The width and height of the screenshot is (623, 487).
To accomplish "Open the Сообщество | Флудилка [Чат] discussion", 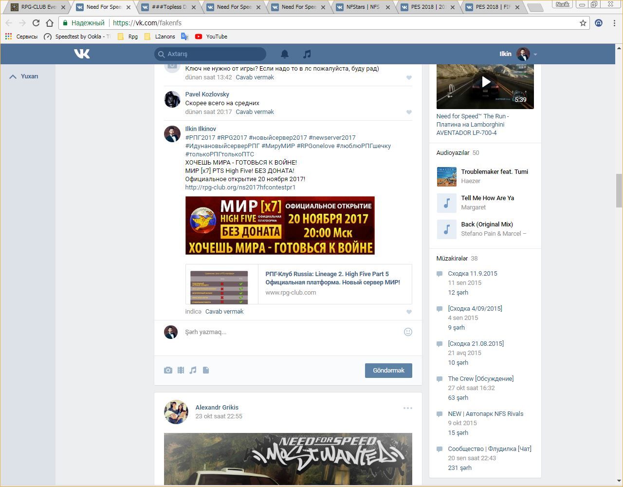I will (490, 449).
